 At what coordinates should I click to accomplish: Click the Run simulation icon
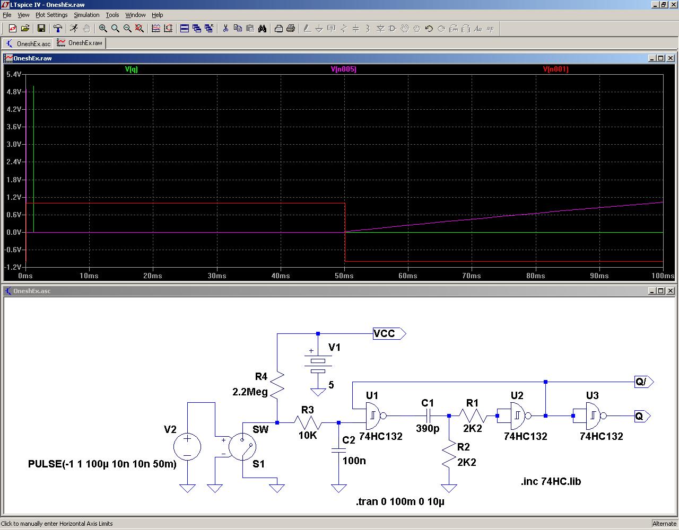coord(74,29)
